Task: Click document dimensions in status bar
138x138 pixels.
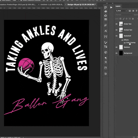Action: point(10,137)
